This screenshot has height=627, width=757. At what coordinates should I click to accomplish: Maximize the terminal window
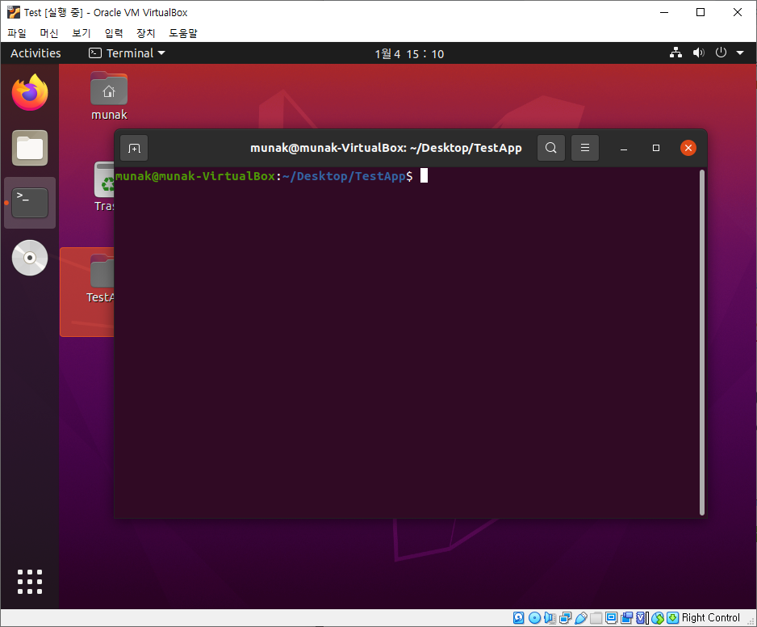(655, 148)
